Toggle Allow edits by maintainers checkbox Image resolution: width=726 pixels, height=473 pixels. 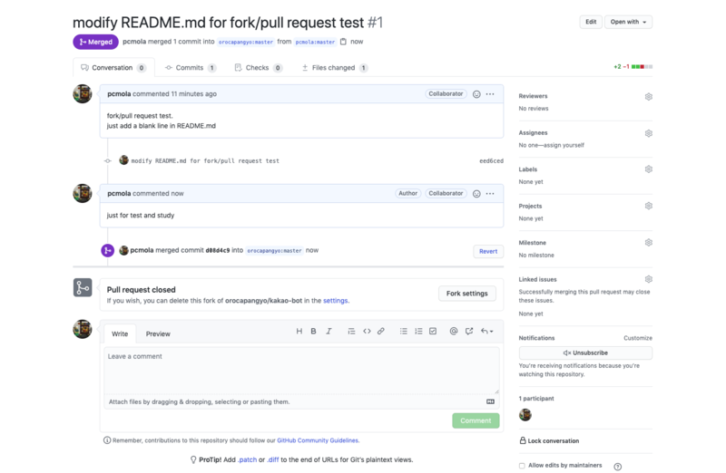(x=522, y=466)
